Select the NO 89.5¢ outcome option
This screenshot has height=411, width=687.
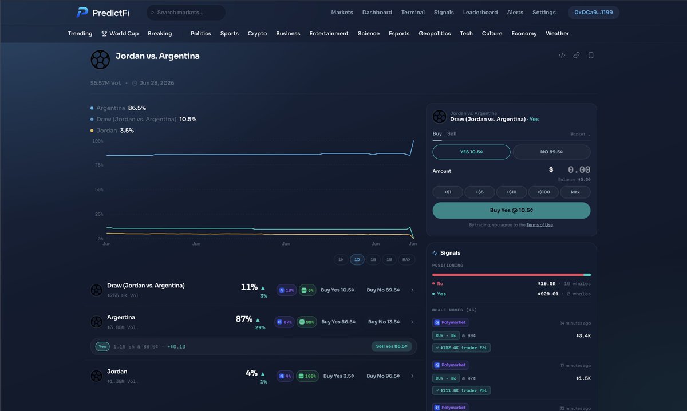click(551, 152)
